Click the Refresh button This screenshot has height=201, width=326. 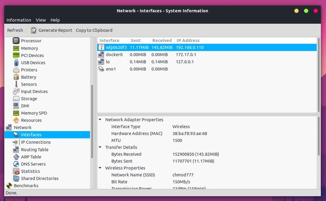tap(15, 30)
